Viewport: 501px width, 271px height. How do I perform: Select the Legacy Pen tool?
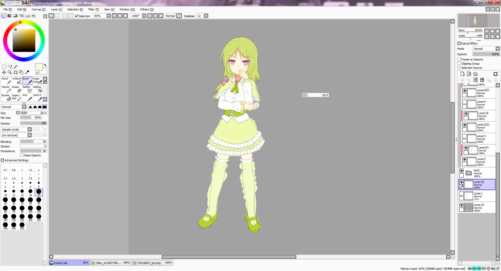pos(17,97)
